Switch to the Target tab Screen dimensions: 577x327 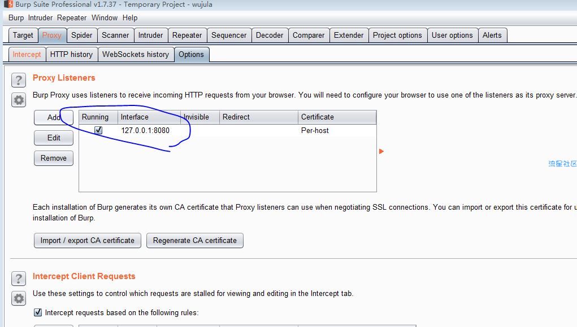click(23, 35)
